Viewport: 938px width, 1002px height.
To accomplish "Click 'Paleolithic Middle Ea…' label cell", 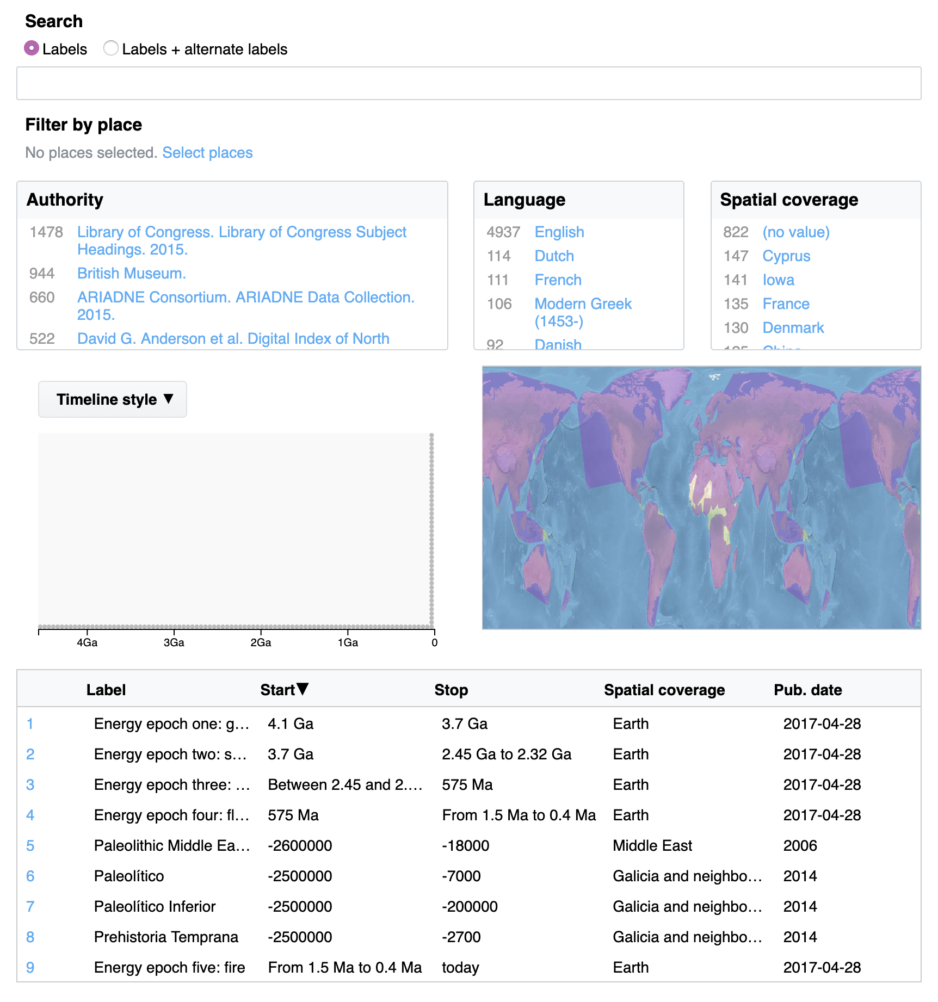I will point(172,846).
